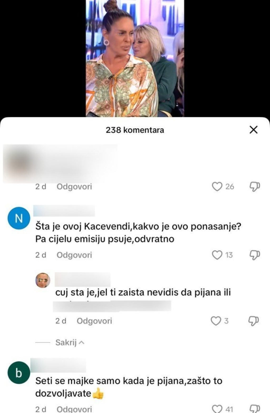Close the 238 komentara panel

[x=253, y=130]
